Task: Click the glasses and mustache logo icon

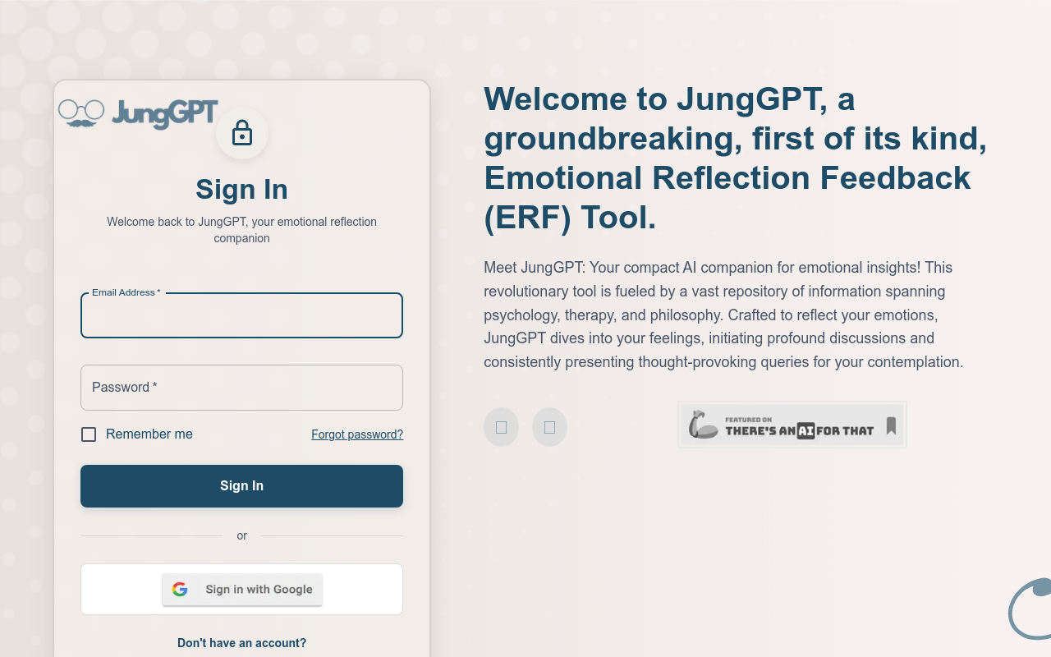Action: (81, 113)
